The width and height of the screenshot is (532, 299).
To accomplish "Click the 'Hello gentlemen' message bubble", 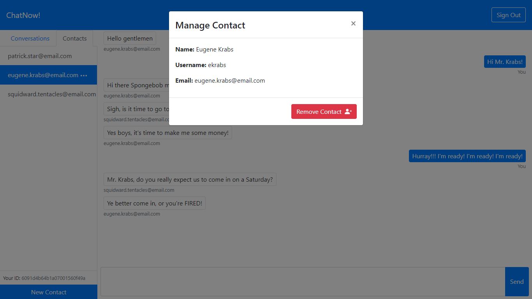I will [130, 38].
